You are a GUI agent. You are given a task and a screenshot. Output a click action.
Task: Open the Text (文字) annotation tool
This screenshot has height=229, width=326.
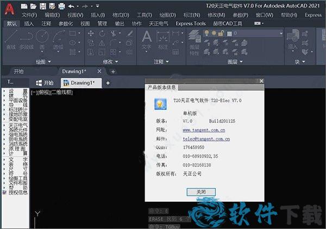point(147,41)
